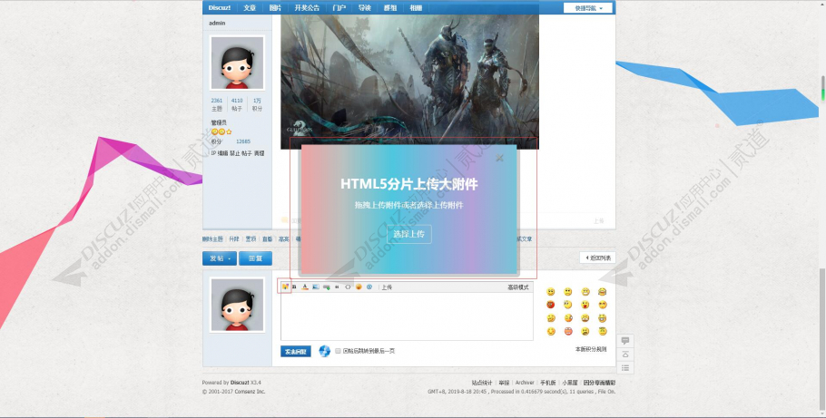Click the list icon in floating side panel
The width and height of the screenshot is (826, 418).
pyautogui.click(x=625, y=367)
